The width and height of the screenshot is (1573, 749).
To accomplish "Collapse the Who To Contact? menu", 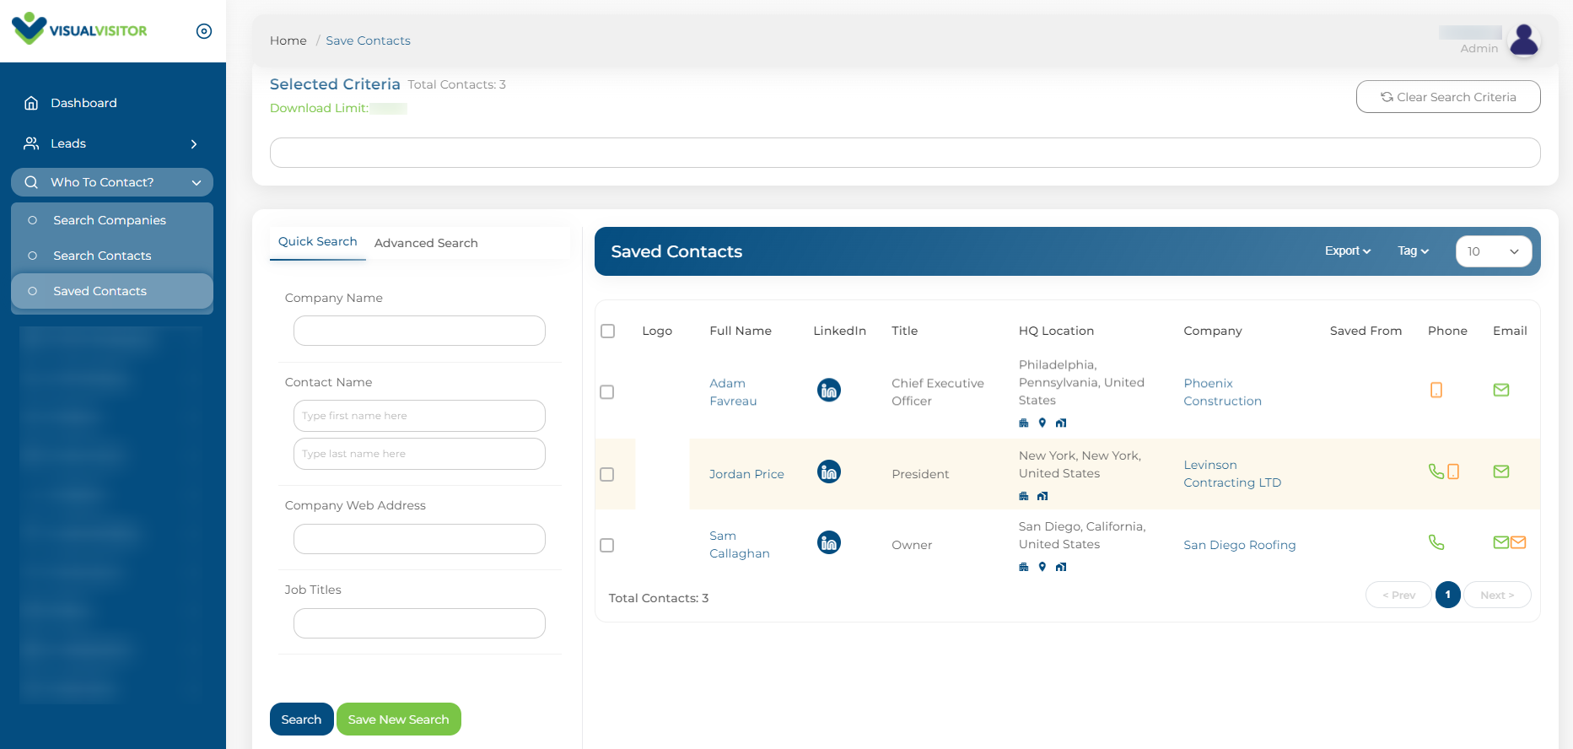I will 112,182.
